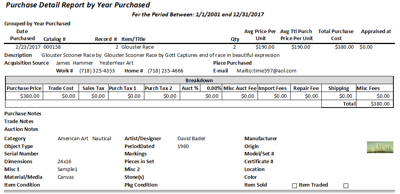The width and height of the screenshot is (400, 194).
Task: Check the Item Traded checkbox
Action: (346, 186)
